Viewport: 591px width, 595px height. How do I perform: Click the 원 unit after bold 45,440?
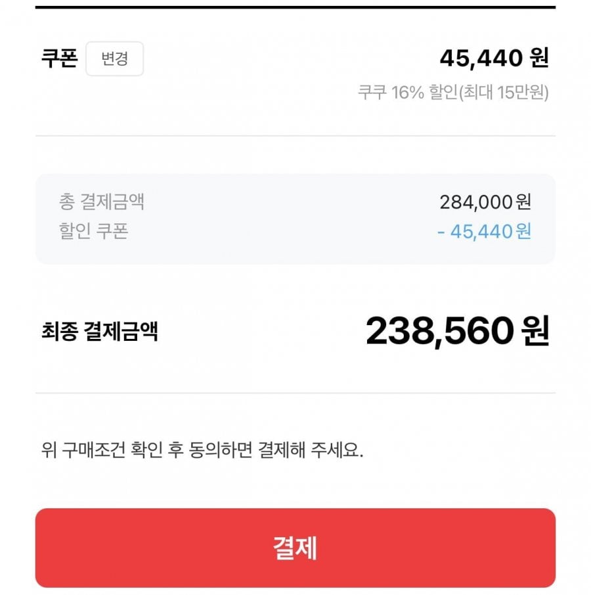pos(537,58)
